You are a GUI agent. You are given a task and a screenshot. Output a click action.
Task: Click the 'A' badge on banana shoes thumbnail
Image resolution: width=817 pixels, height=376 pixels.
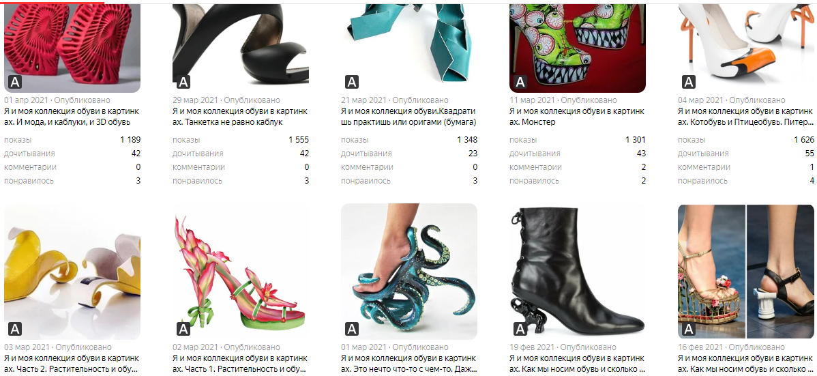[14, 328]
